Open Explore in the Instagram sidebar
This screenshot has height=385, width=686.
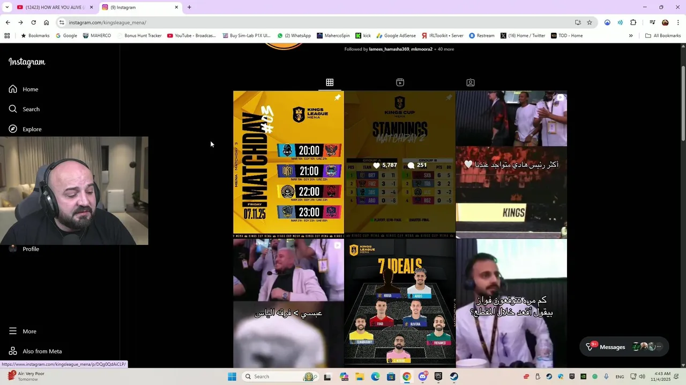click(x=25, y=129)
